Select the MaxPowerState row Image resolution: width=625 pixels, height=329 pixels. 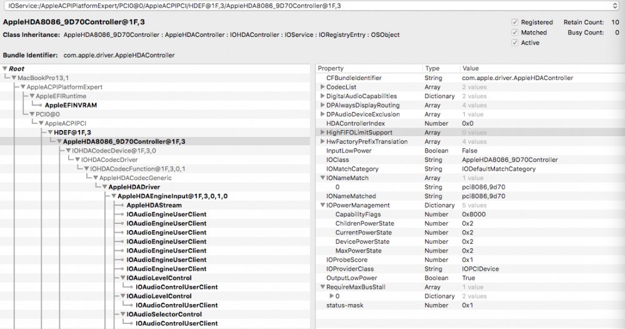tap(471, 251)
